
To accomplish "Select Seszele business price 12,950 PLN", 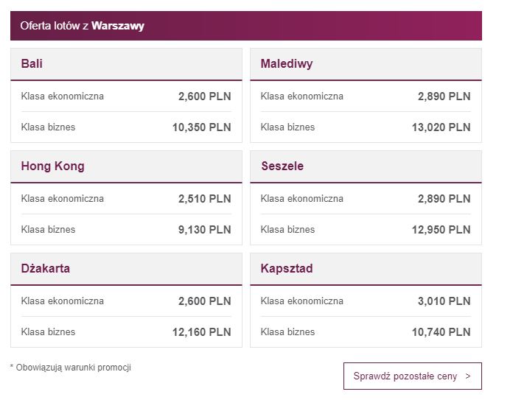I will coord(442,230).
